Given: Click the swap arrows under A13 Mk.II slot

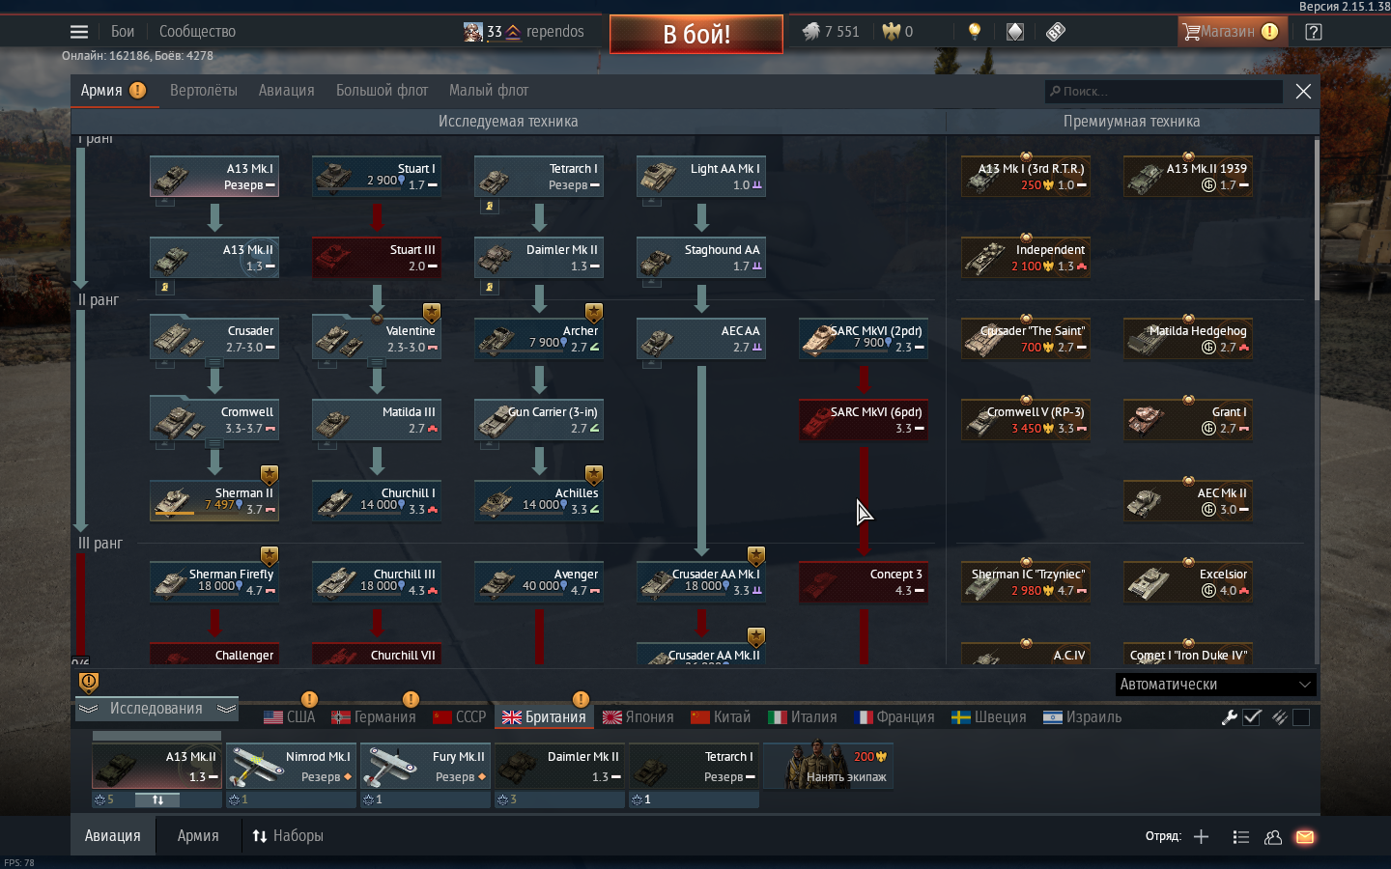Looking at the screenshot, I should click(157, 799).
